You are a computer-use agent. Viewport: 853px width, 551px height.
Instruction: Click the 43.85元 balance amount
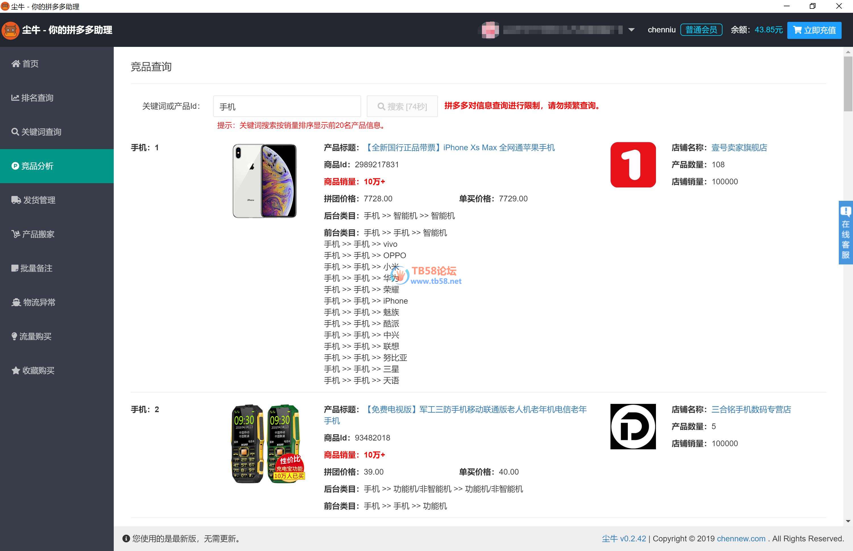click(769, 30)
